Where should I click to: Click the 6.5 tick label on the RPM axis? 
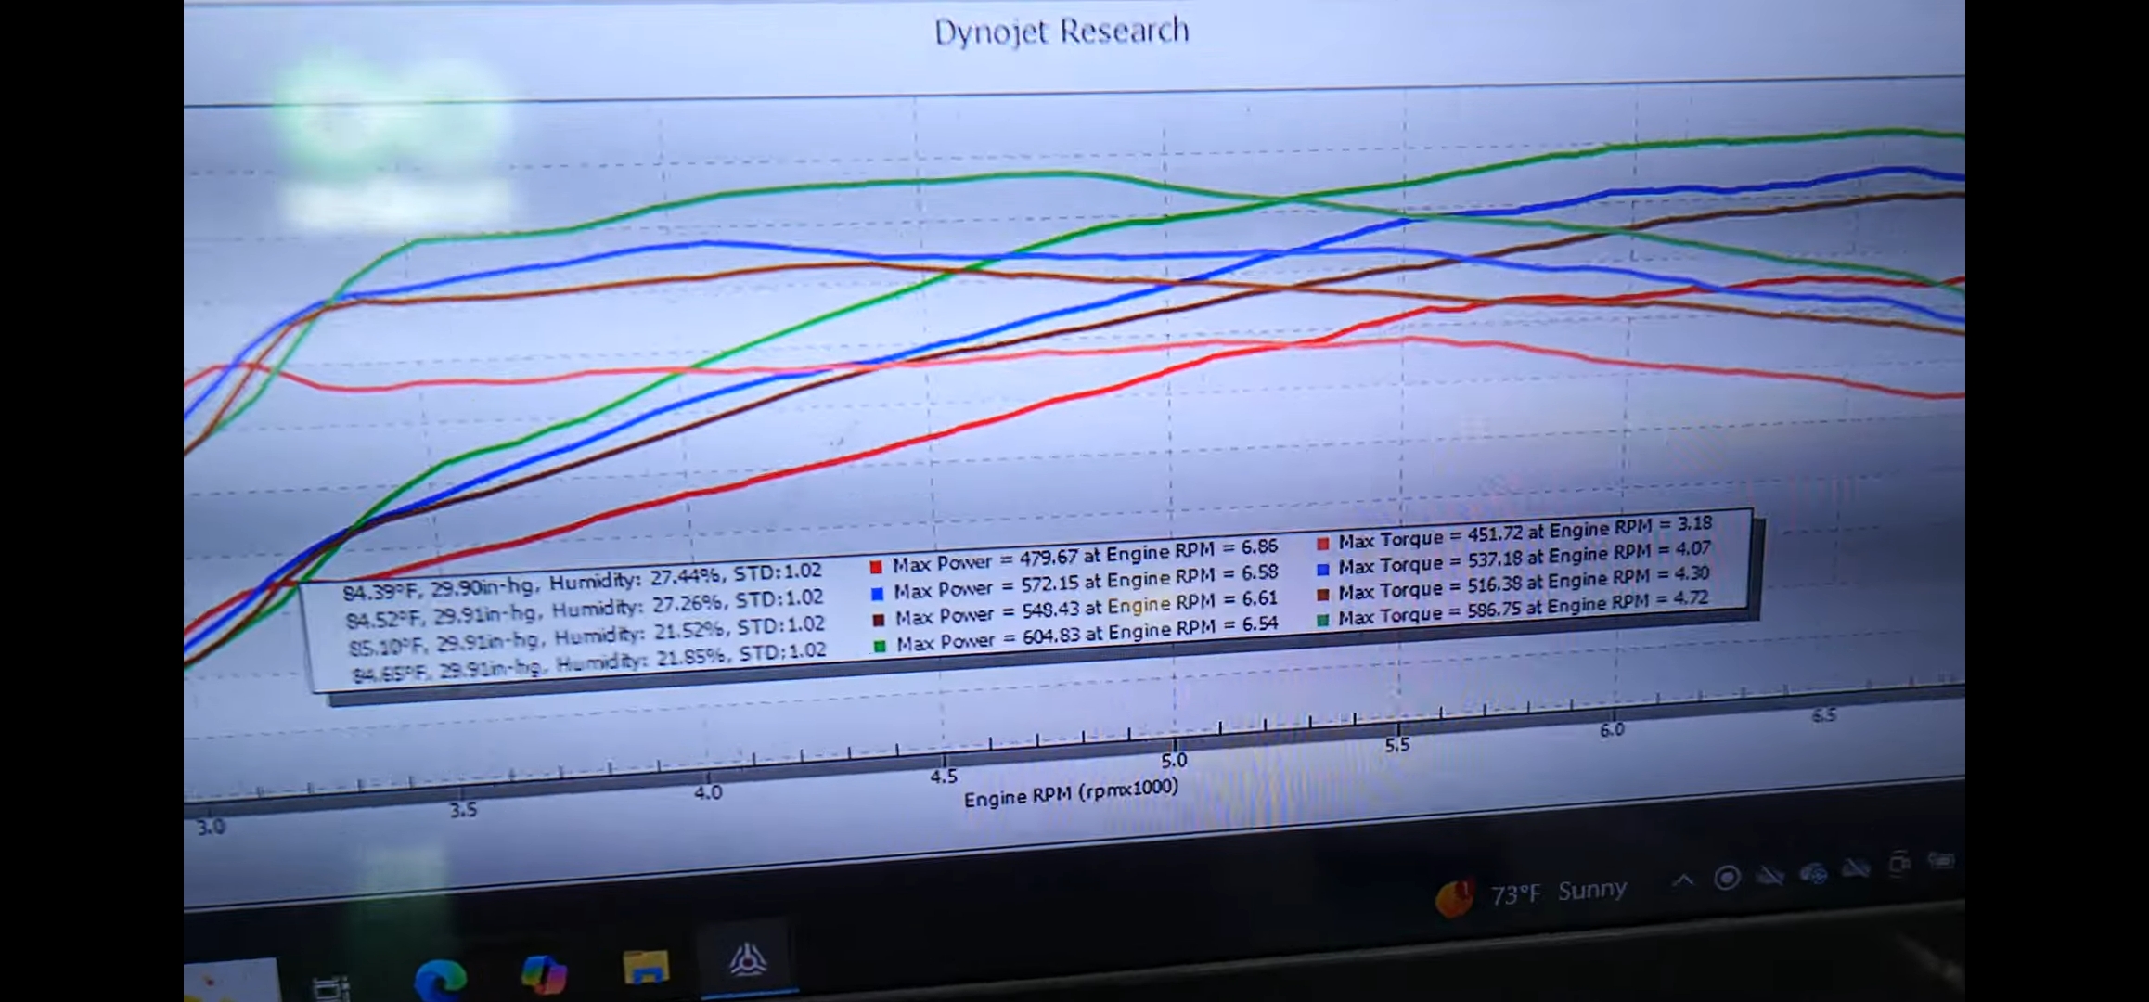(x=1823, y=715)
